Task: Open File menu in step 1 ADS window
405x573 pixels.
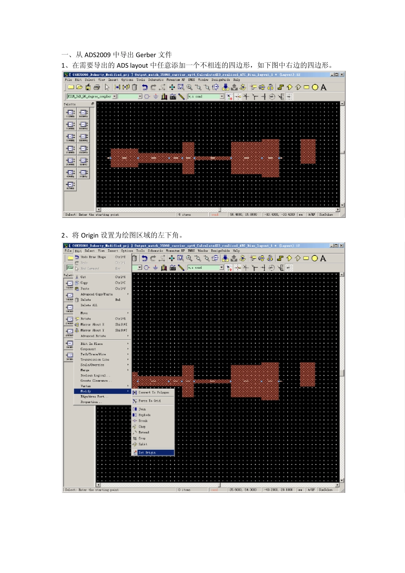Action: pyautogui.click(x=68, y=80)
